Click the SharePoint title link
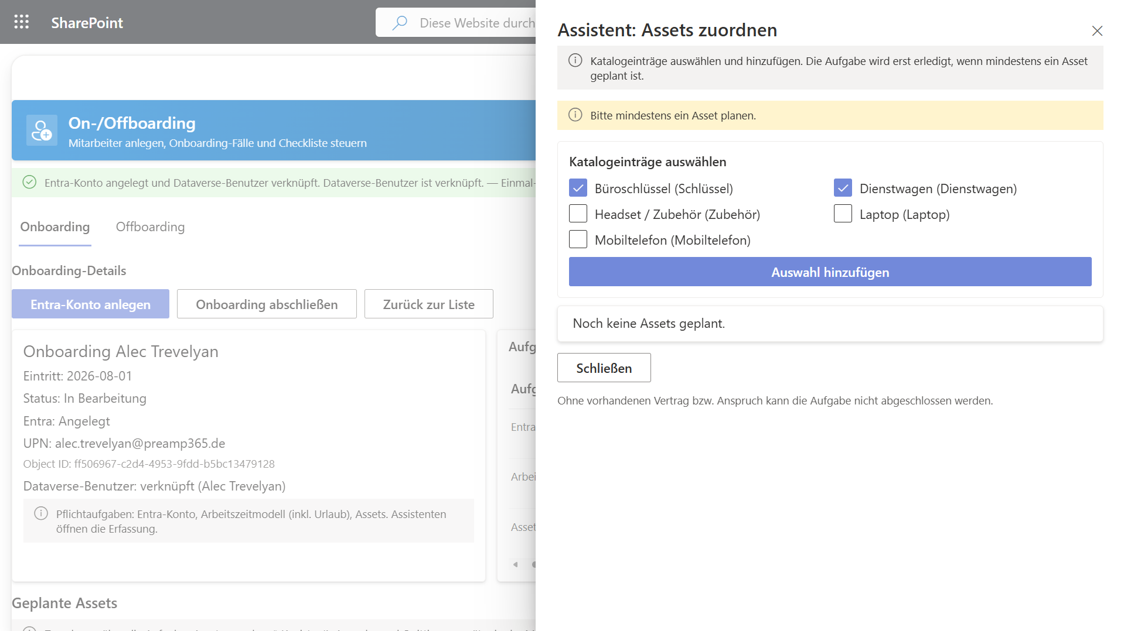 click(x=87, y=22)
